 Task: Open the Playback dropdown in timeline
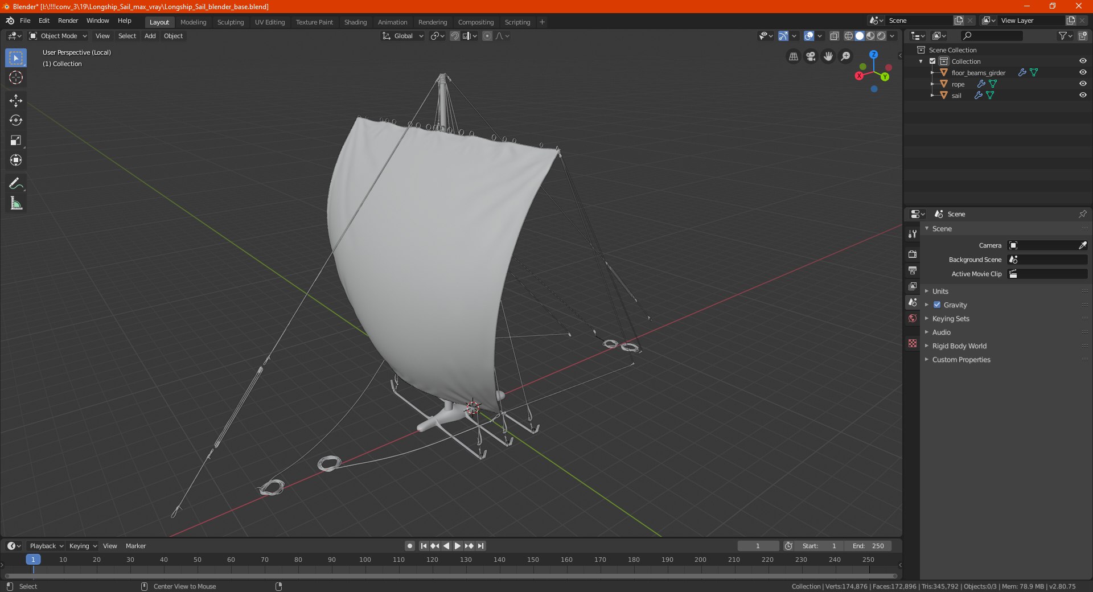tap(46, 546)
